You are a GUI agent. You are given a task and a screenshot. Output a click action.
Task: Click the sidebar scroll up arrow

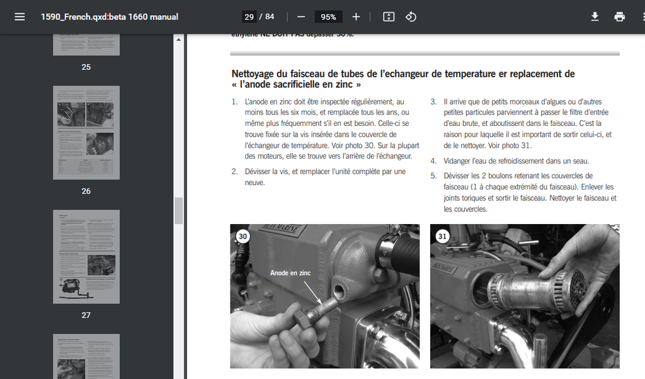coord(178,40)
